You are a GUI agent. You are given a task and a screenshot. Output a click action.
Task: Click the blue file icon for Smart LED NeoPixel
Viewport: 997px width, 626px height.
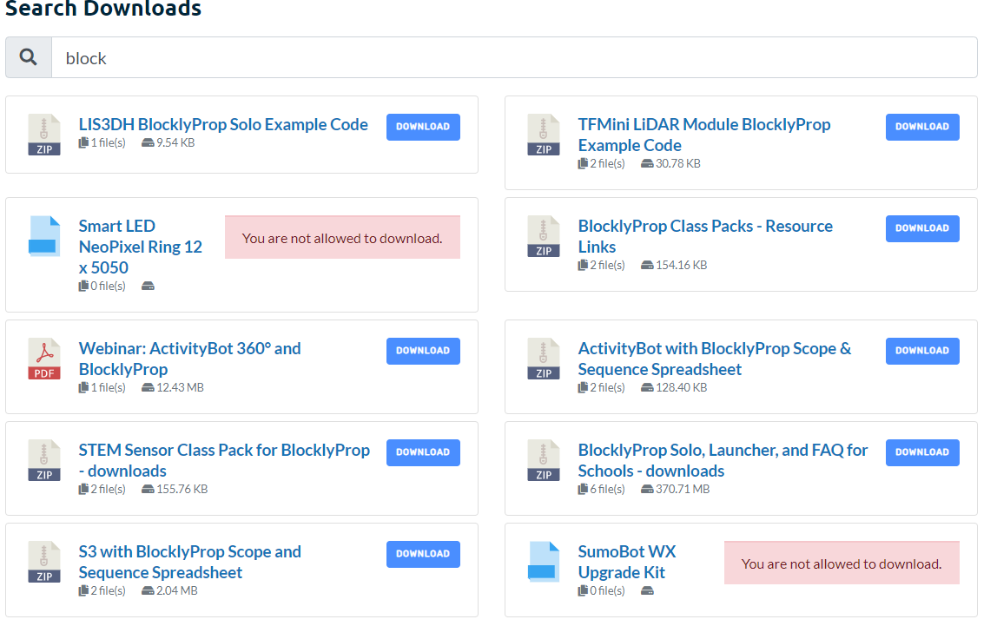tap(44, 236)
